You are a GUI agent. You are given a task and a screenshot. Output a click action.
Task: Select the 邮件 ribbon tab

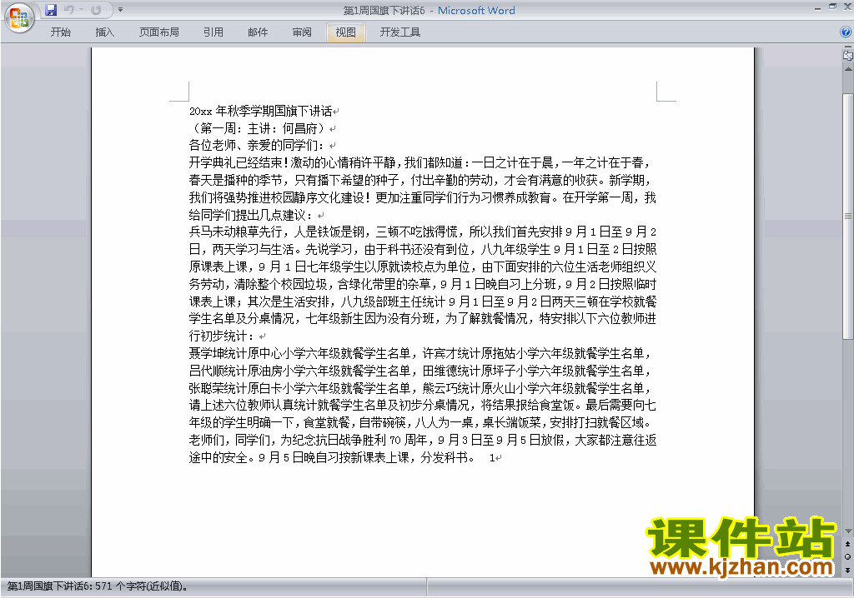coord(258,32)
